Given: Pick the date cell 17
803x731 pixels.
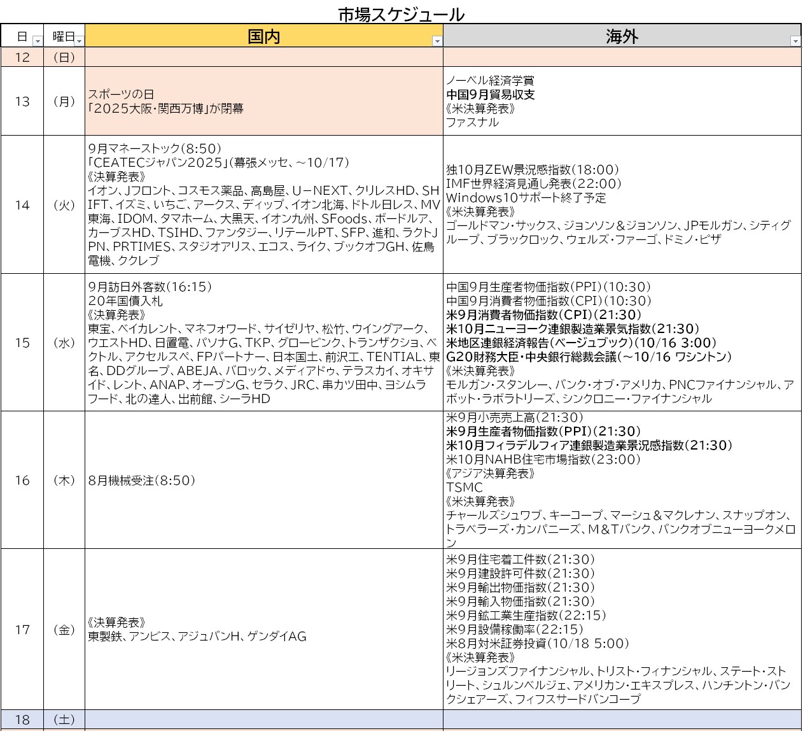Looking at the screenshot, I should tap(22, 629).
